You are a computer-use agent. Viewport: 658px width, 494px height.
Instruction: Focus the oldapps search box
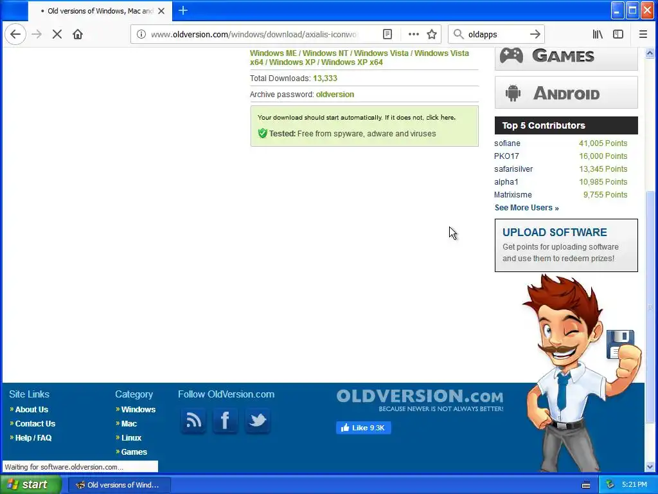(x=495, y=35)
